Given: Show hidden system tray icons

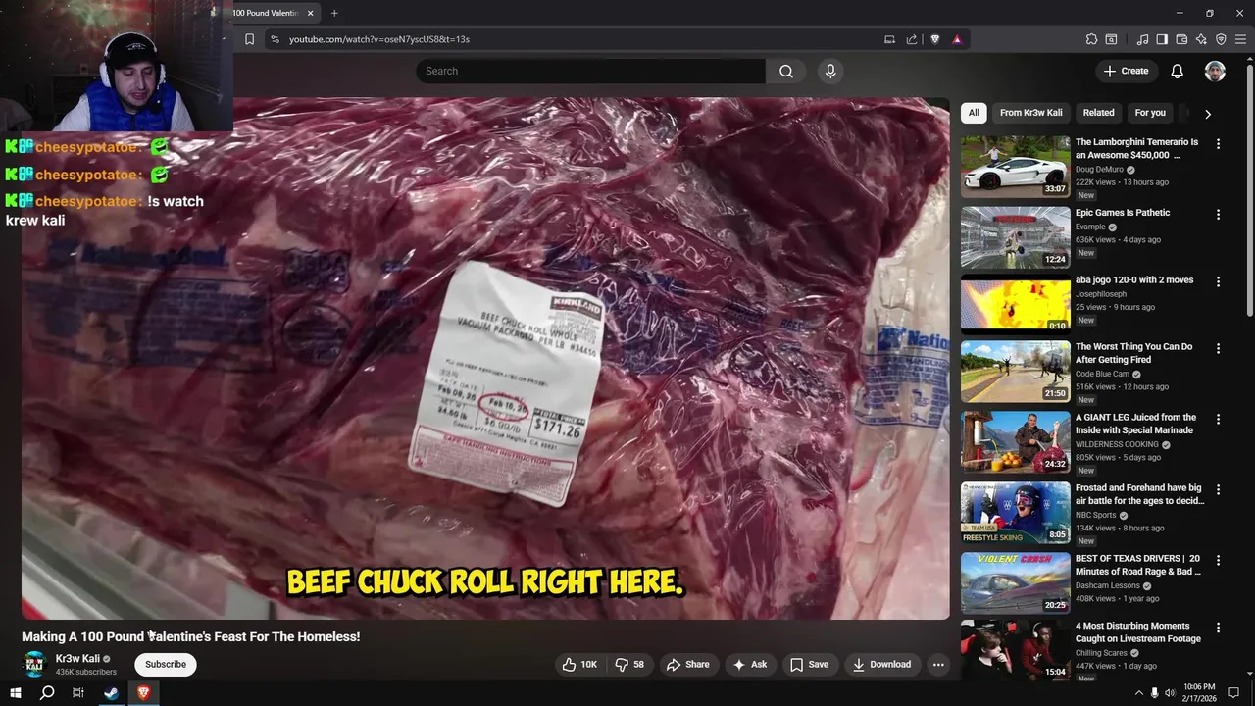Looking at the screenshot, I should point(1138,693).
